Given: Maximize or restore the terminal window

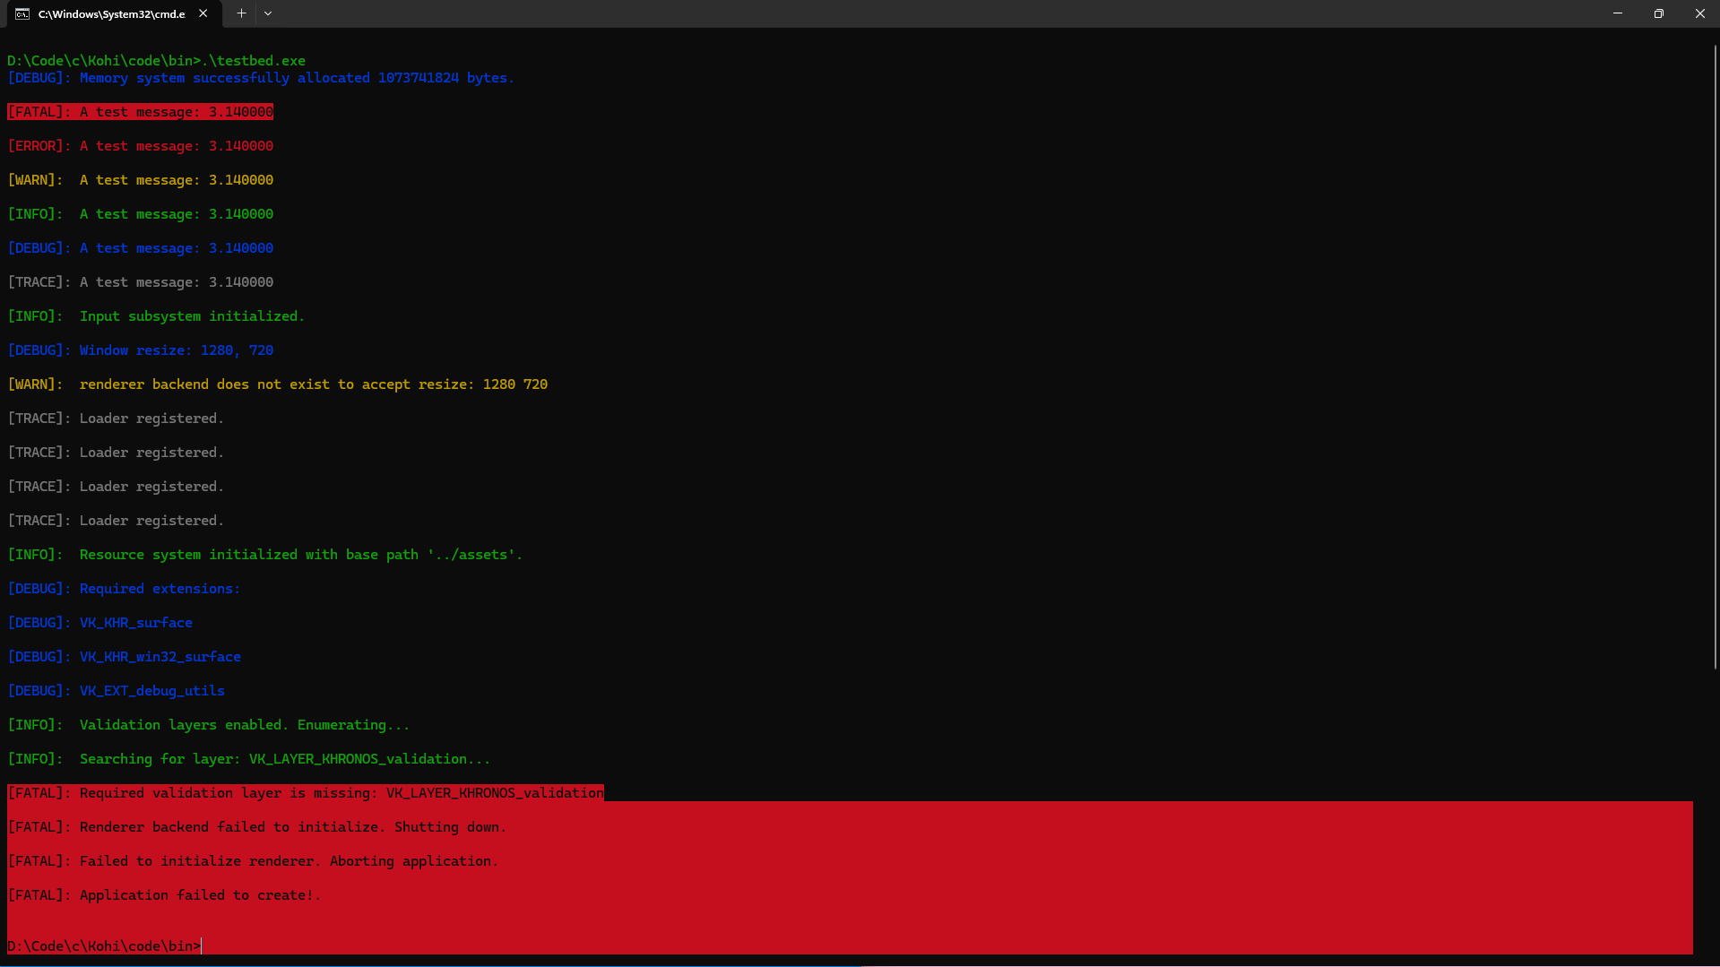Looking at the screenshot, I should (1658, 13).
